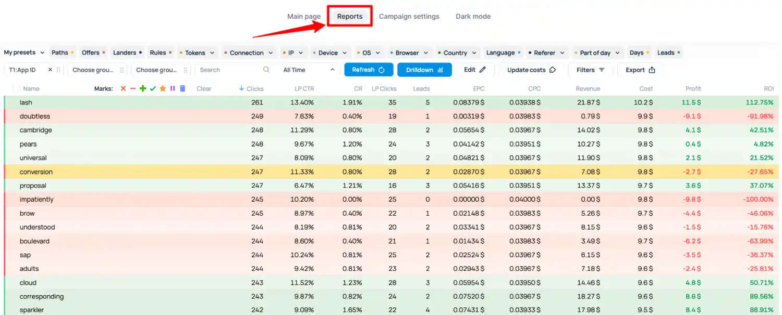This screenshot has height=315, width=782.
Task: Select the Language preset
Action: tap(503, 52)
